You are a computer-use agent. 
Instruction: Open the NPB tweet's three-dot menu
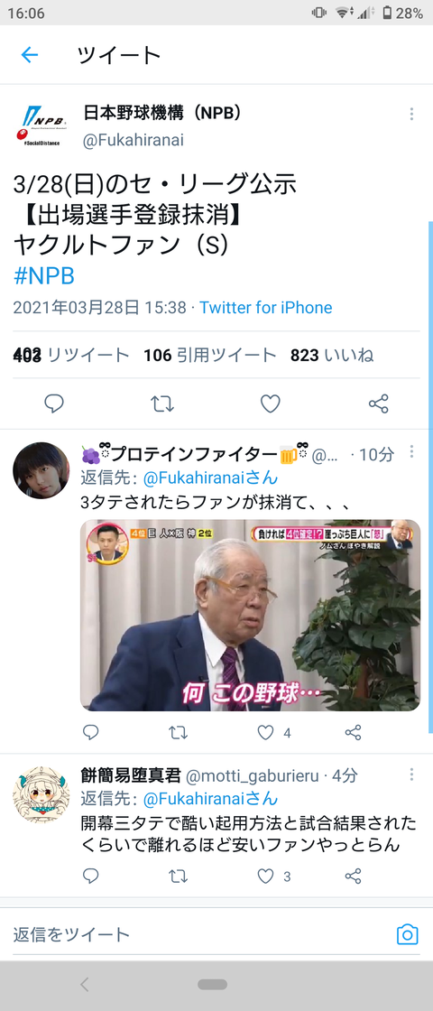coord(411,114)
